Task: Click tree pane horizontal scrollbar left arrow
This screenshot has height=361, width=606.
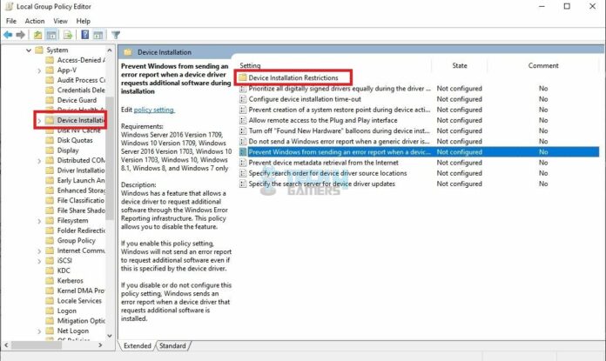Action: click(6, 344)
